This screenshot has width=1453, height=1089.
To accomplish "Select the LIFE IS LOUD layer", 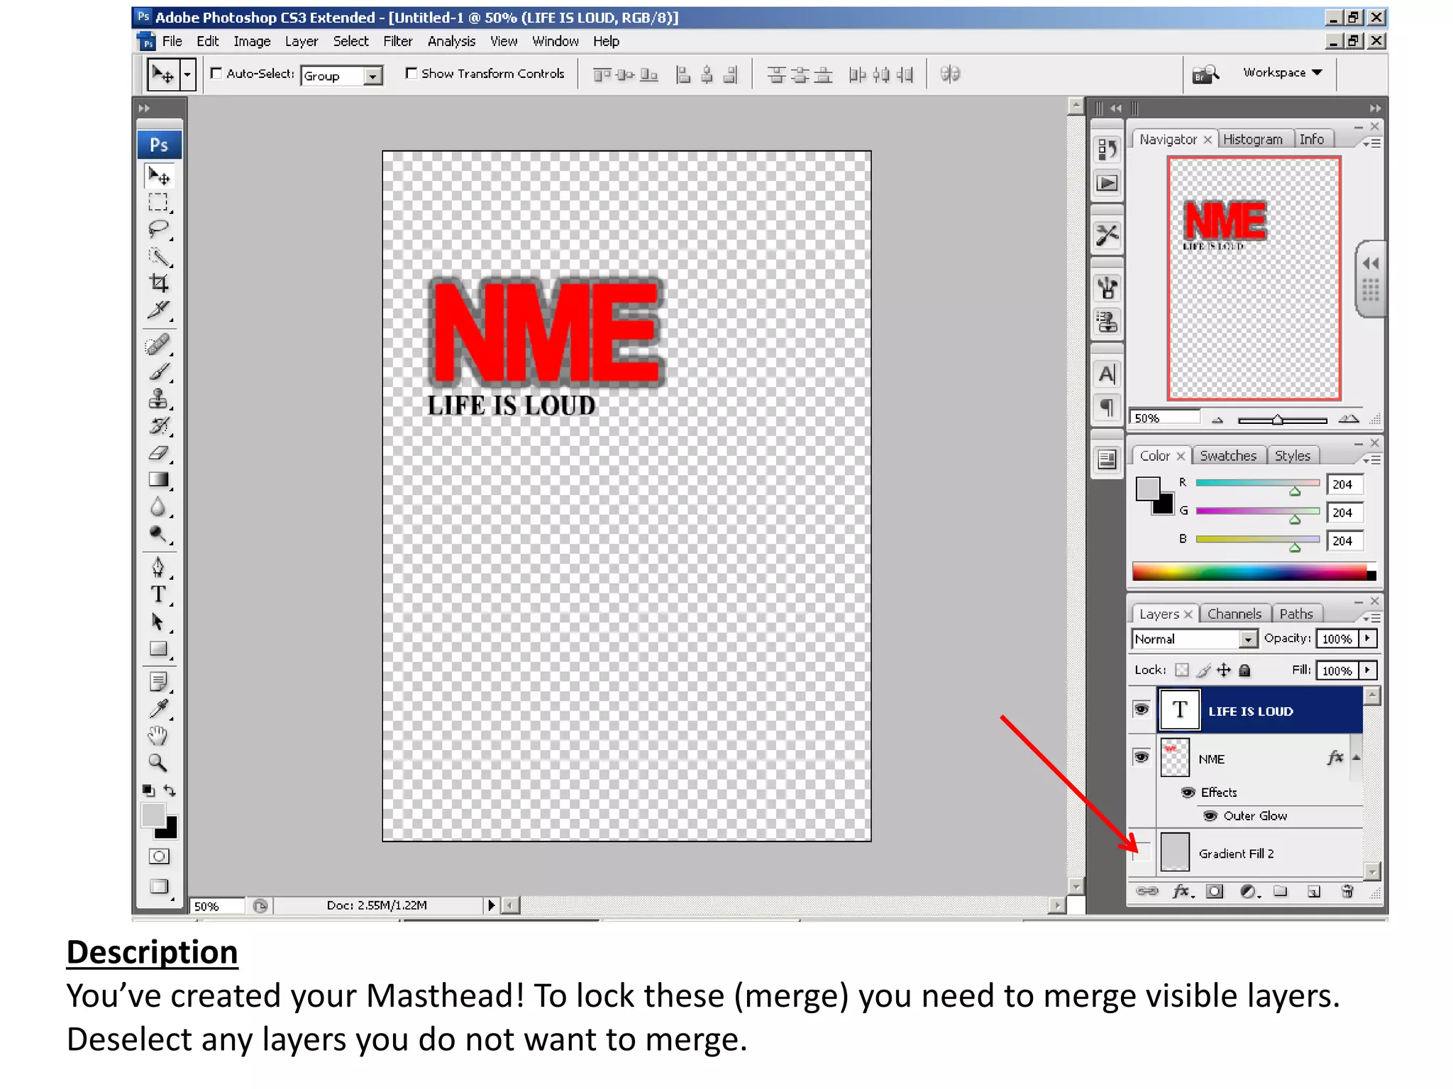I will (1260, 710).
